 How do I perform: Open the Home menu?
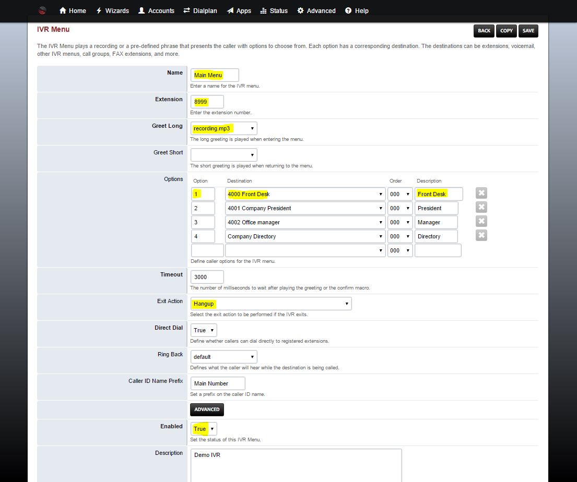tap(73, 10)
